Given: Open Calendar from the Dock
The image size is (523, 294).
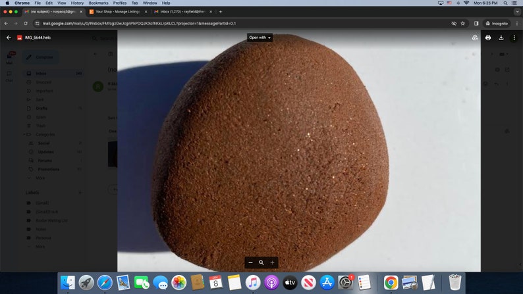Looking at the screenshot, I should pos(216,283).
